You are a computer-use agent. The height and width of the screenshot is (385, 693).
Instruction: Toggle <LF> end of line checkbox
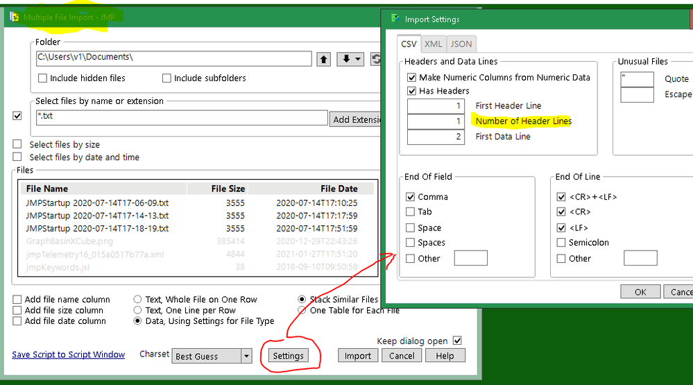point(561,228)
